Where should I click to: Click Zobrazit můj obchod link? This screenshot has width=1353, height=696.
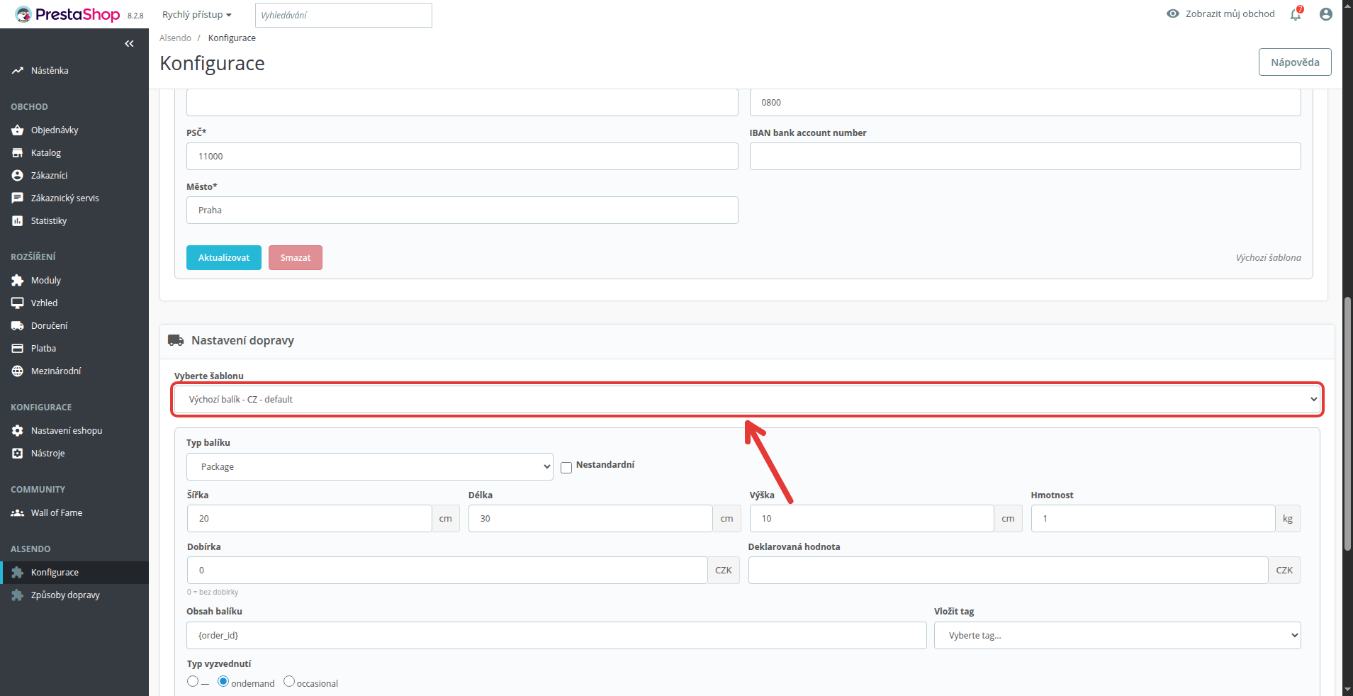click(1220, 14)
